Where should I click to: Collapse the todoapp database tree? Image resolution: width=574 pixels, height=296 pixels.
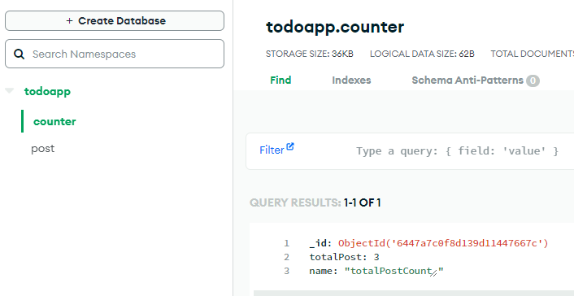pos(9,91)
